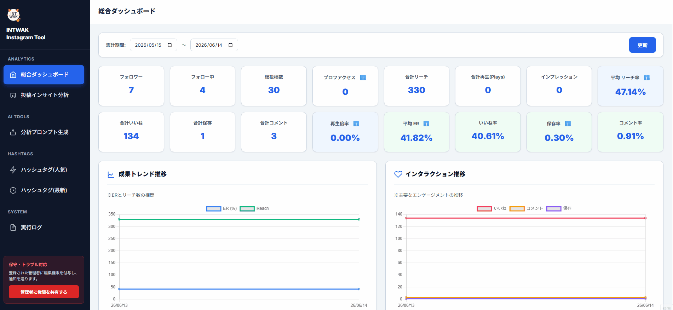
Task: Click the info icon next to 平均リーチ率
Action: point(646,77)
